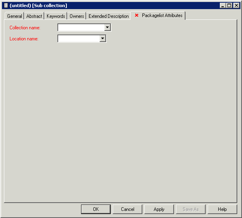Screen dimensions: 242x218
Task: Close the Sub collection dialog window
Action: point(236,6)
